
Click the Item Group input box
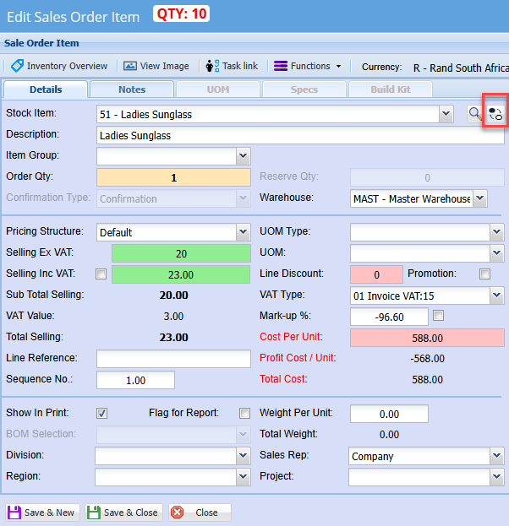167,156
